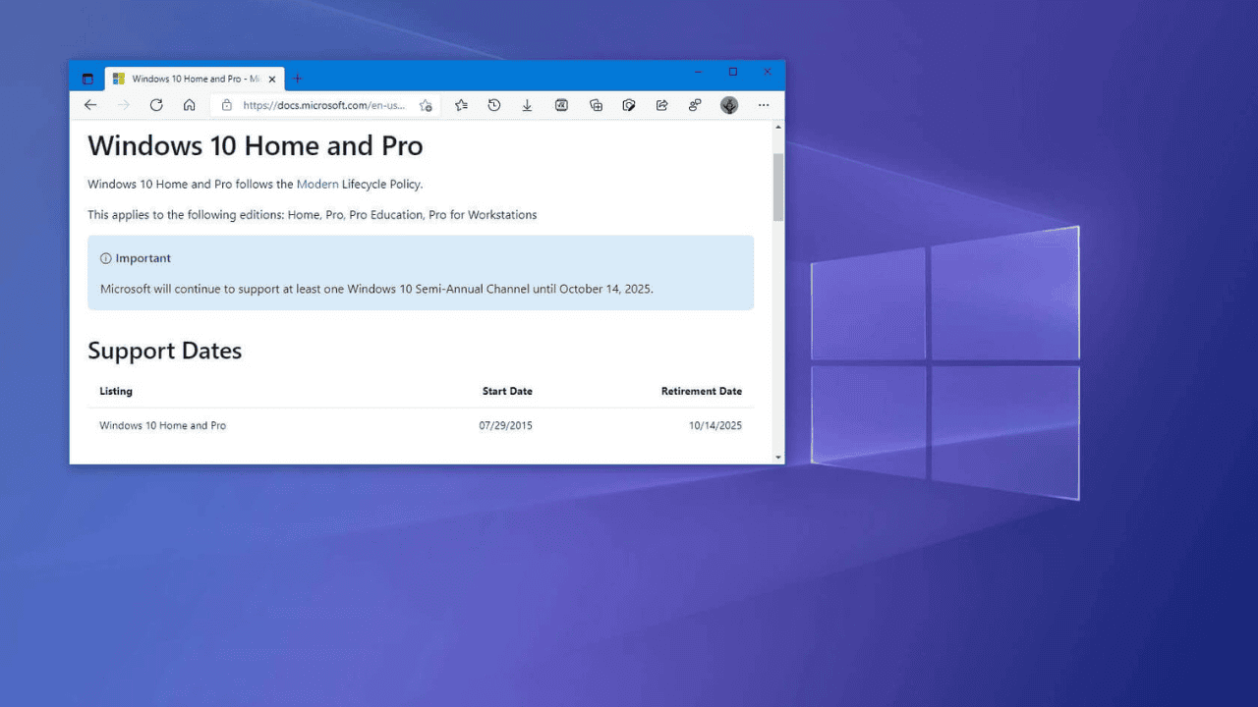
Task: Click the page scrollbar thumb
Action: pyautogui.click(x=778, y=187)
